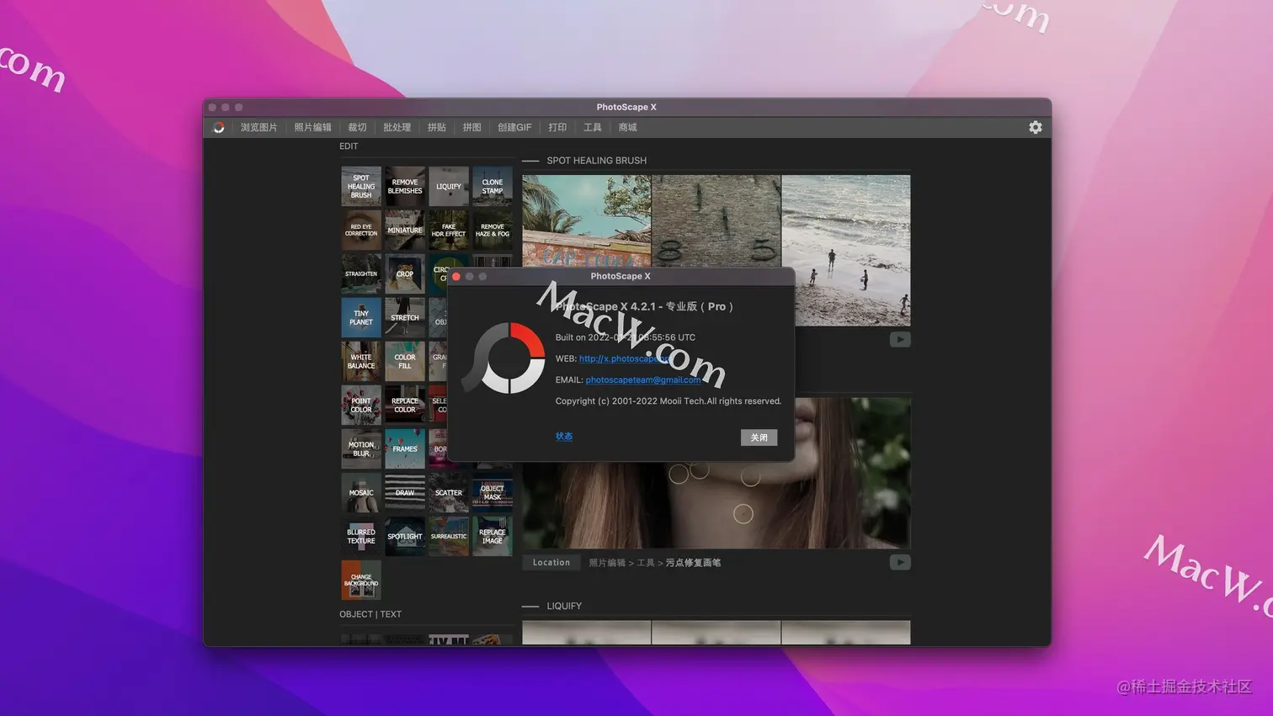Open the White Balance tile
The height and width of the screenshot is (716, 1273).
click(x=361, y=361)
